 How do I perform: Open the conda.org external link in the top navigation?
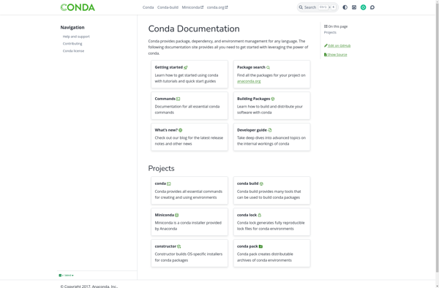(x=217, y=7)
